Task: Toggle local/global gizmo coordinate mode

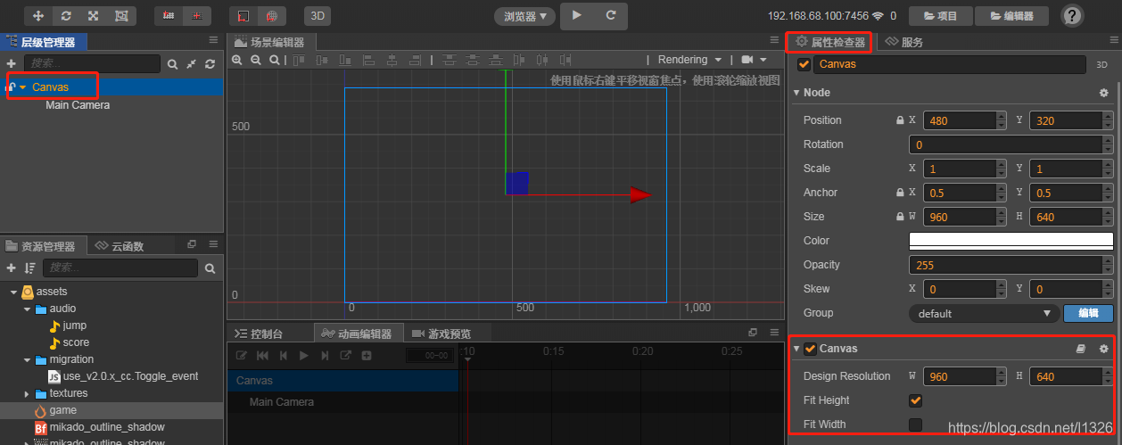Action: point(197,16)
